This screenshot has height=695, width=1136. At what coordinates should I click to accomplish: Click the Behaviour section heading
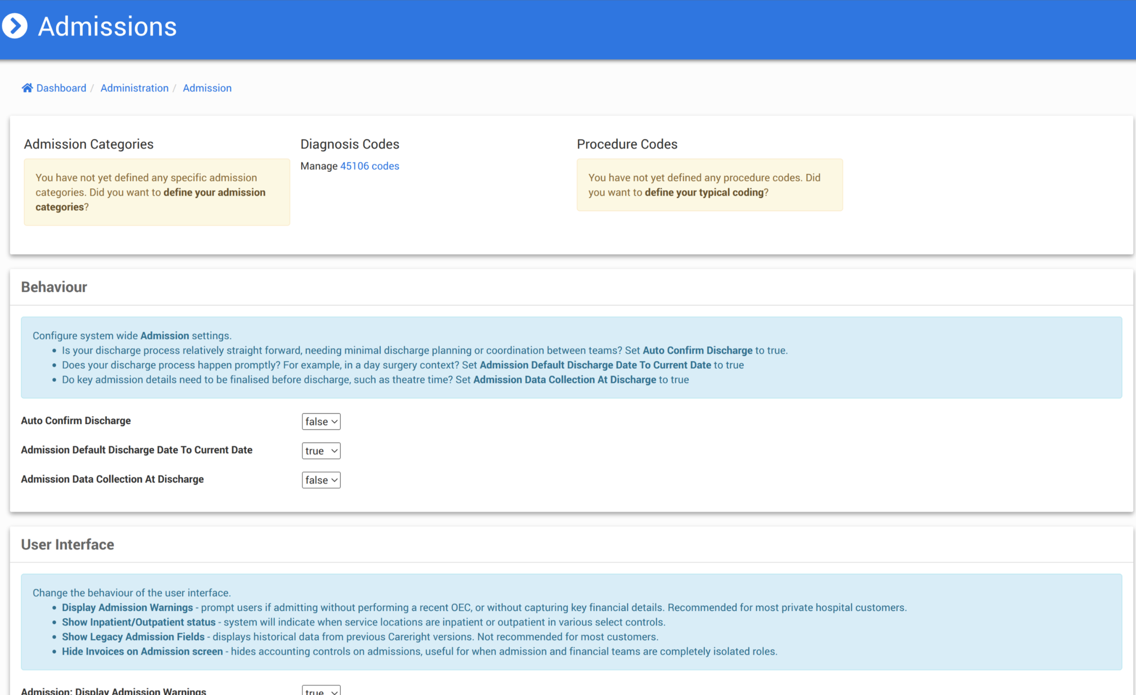54,287
